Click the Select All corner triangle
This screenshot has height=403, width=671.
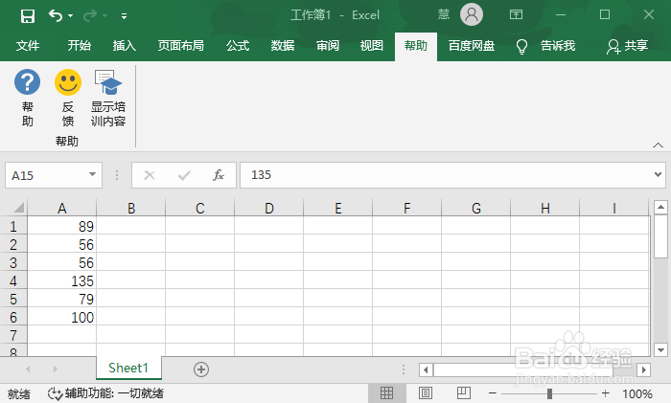[x=18, y=208]
